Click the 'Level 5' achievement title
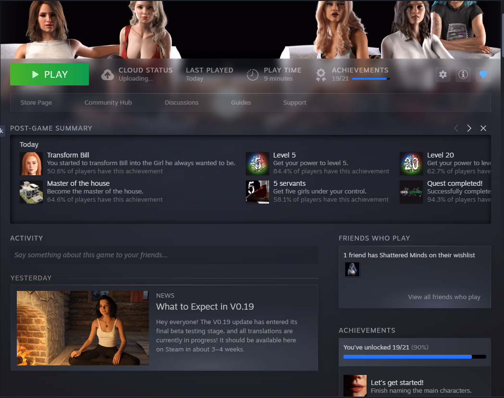 tap(284, 155)
